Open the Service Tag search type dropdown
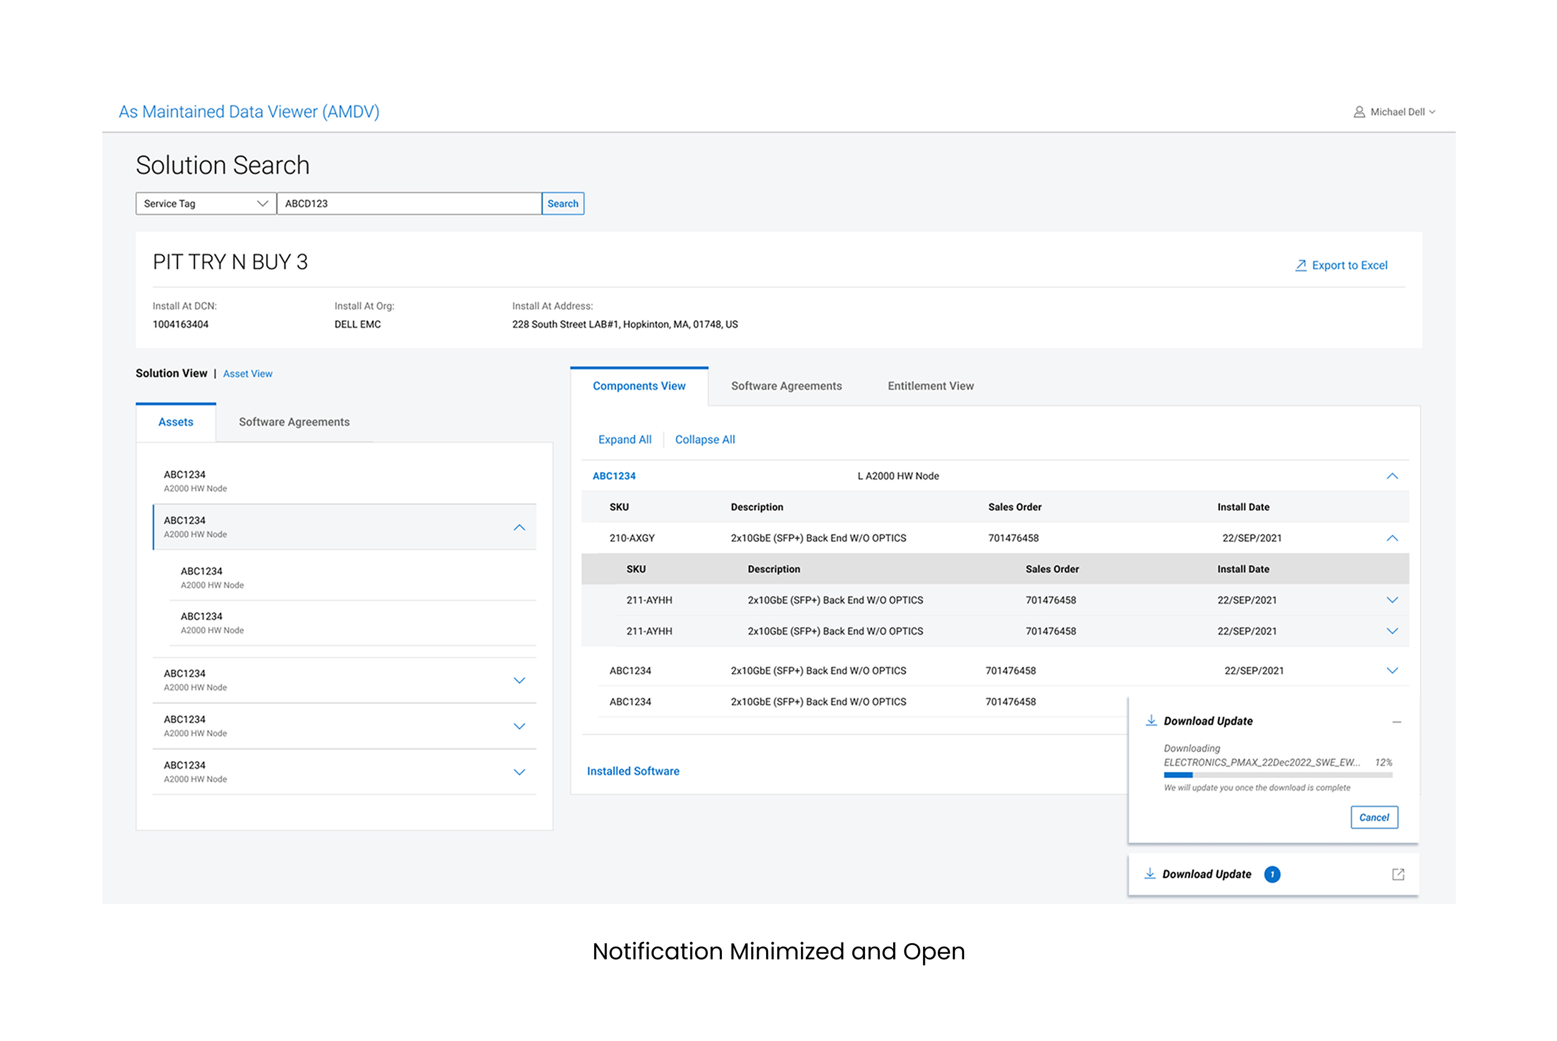The image size is (1557, 1041). click(x=206, y=203)
